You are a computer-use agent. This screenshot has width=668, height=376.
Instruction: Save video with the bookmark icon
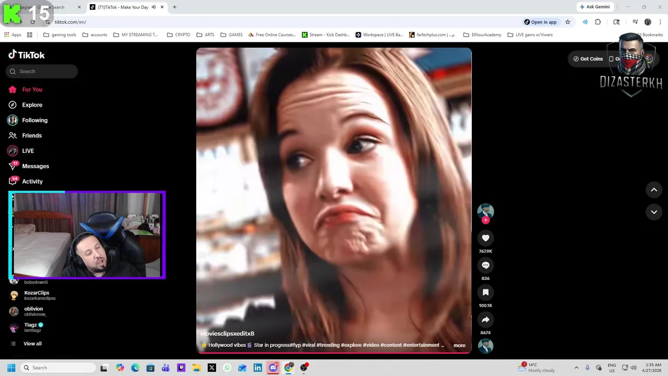click(485, 292)
